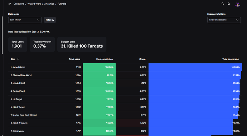Select row '7. Starter Card Pack Closed'
This screenshot has width=247, height=136.
pos(125,115)
